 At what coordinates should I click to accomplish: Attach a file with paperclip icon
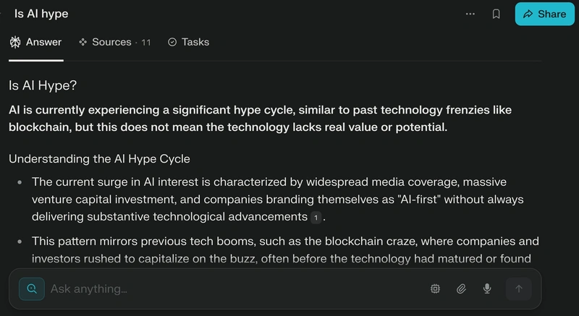click(x=461, y=289)
